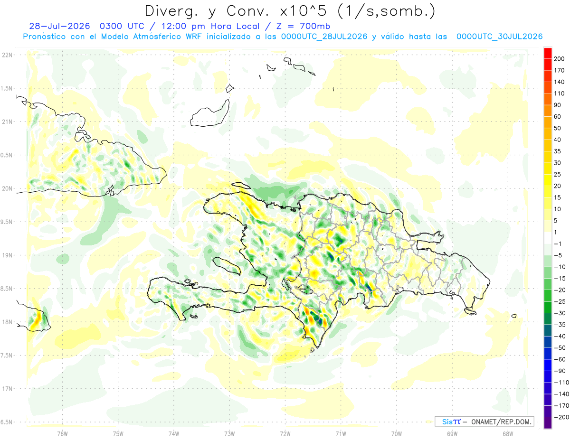Click the 69W longitude label
The image size is (570, 440).
(452, 434)
